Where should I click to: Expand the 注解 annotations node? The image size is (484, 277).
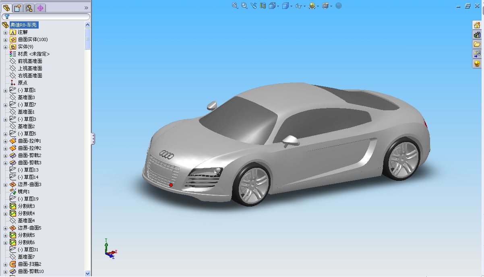[5, 32]
